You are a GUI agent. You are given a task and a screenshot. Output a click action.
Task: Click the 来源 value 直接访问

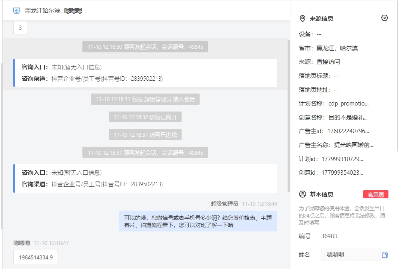328,62
